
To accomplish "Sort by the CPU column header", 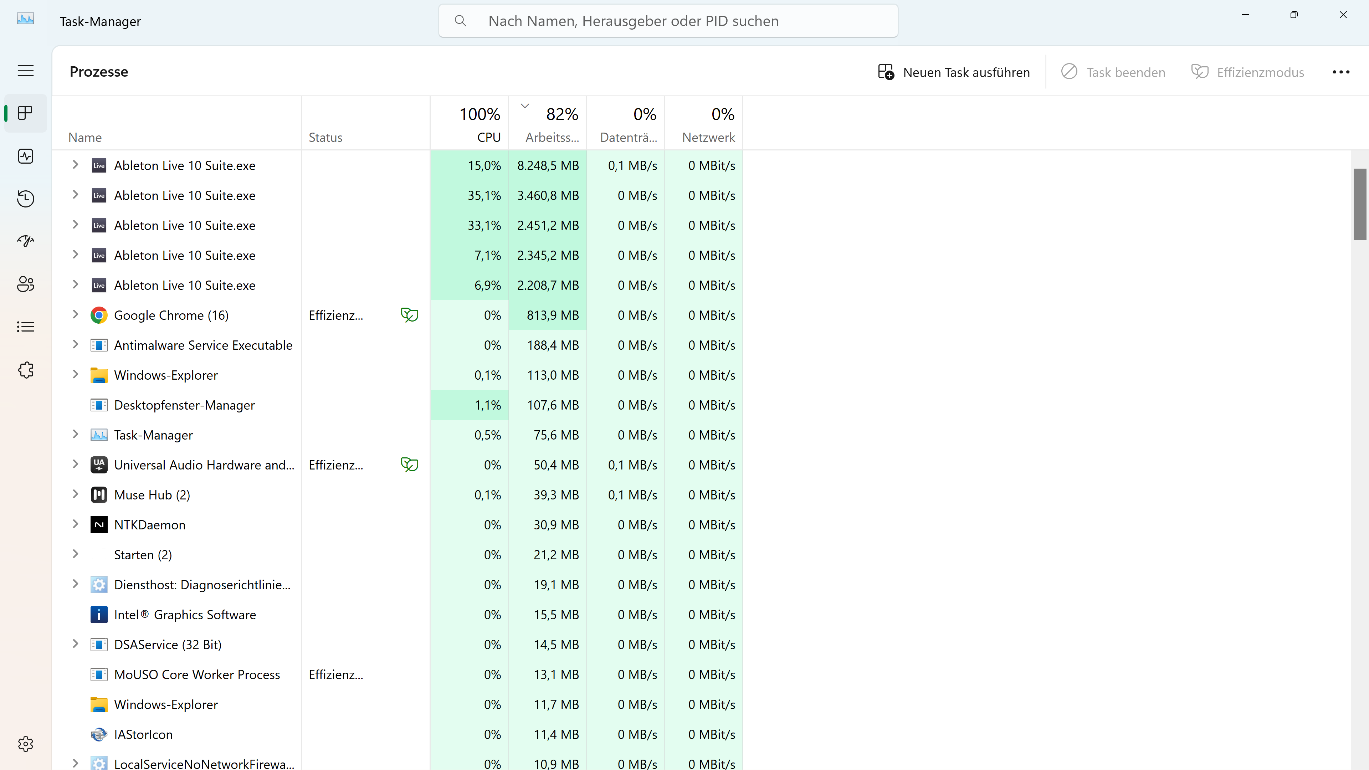I will click(469, 123).
